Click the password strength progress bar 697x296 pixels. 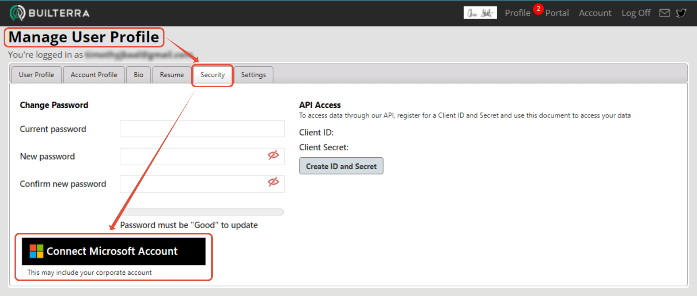click(202, 212)
